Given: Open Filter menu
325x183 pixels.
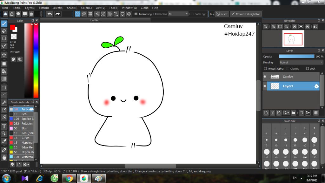Looking at the screenshot, I should pos(44,8).
